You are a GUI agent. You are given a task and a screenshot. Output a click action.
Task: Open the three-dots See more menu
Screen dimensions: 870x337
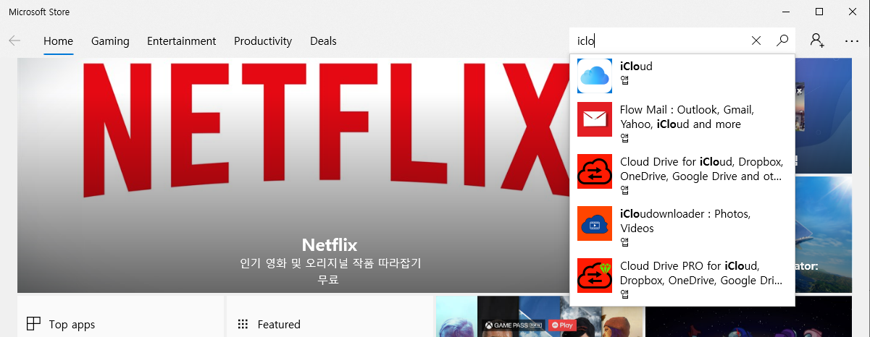pos(852,41)
